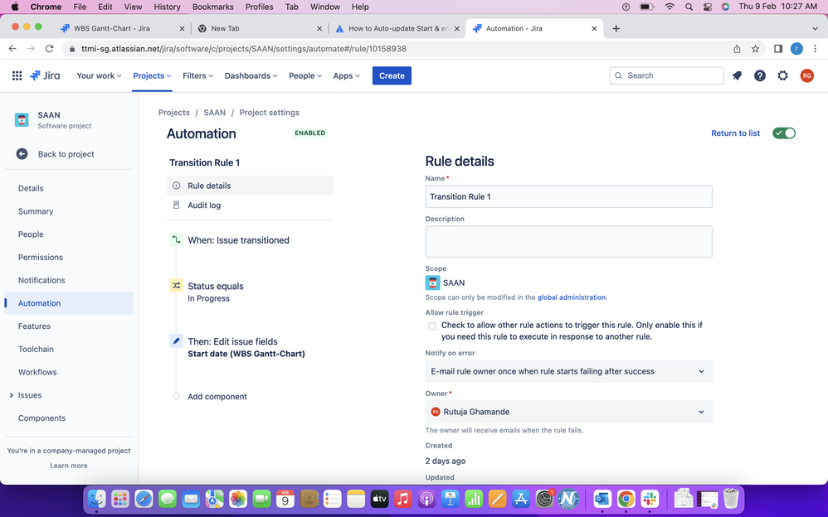Click the SAAN project avatar in sidebar
This screenshot has height=517, width=828.
pos(22,120)
